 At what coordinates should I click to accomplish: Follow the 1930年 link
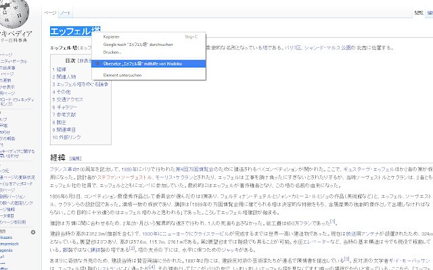tap(150, 234)
